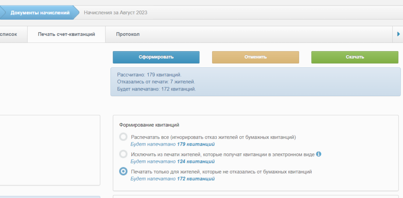Choose "Исключить из печати жителей" radio option

[x=124, y=154]
